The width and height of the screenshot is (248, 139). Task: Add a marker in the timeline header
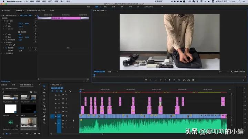pos(66,91)
